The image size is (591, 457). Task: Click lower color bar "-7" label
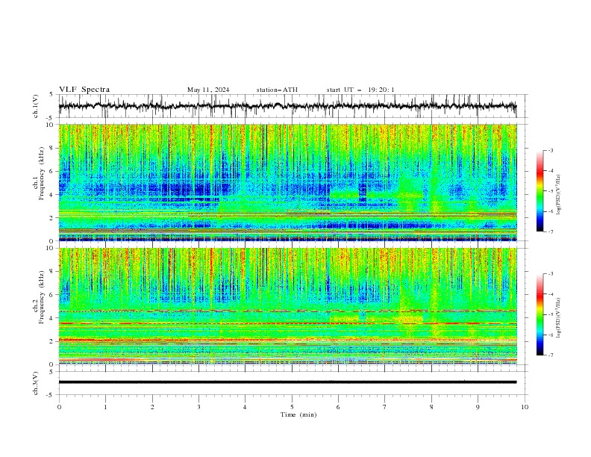pos(551,355)
